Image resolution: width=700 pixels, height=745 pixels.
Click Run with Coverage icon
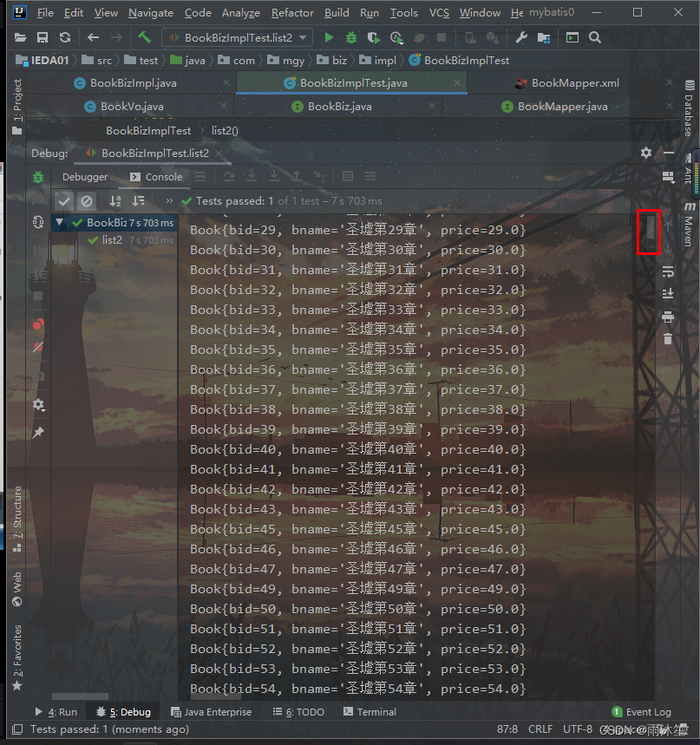pyautogui.click(x=374, y=37)
